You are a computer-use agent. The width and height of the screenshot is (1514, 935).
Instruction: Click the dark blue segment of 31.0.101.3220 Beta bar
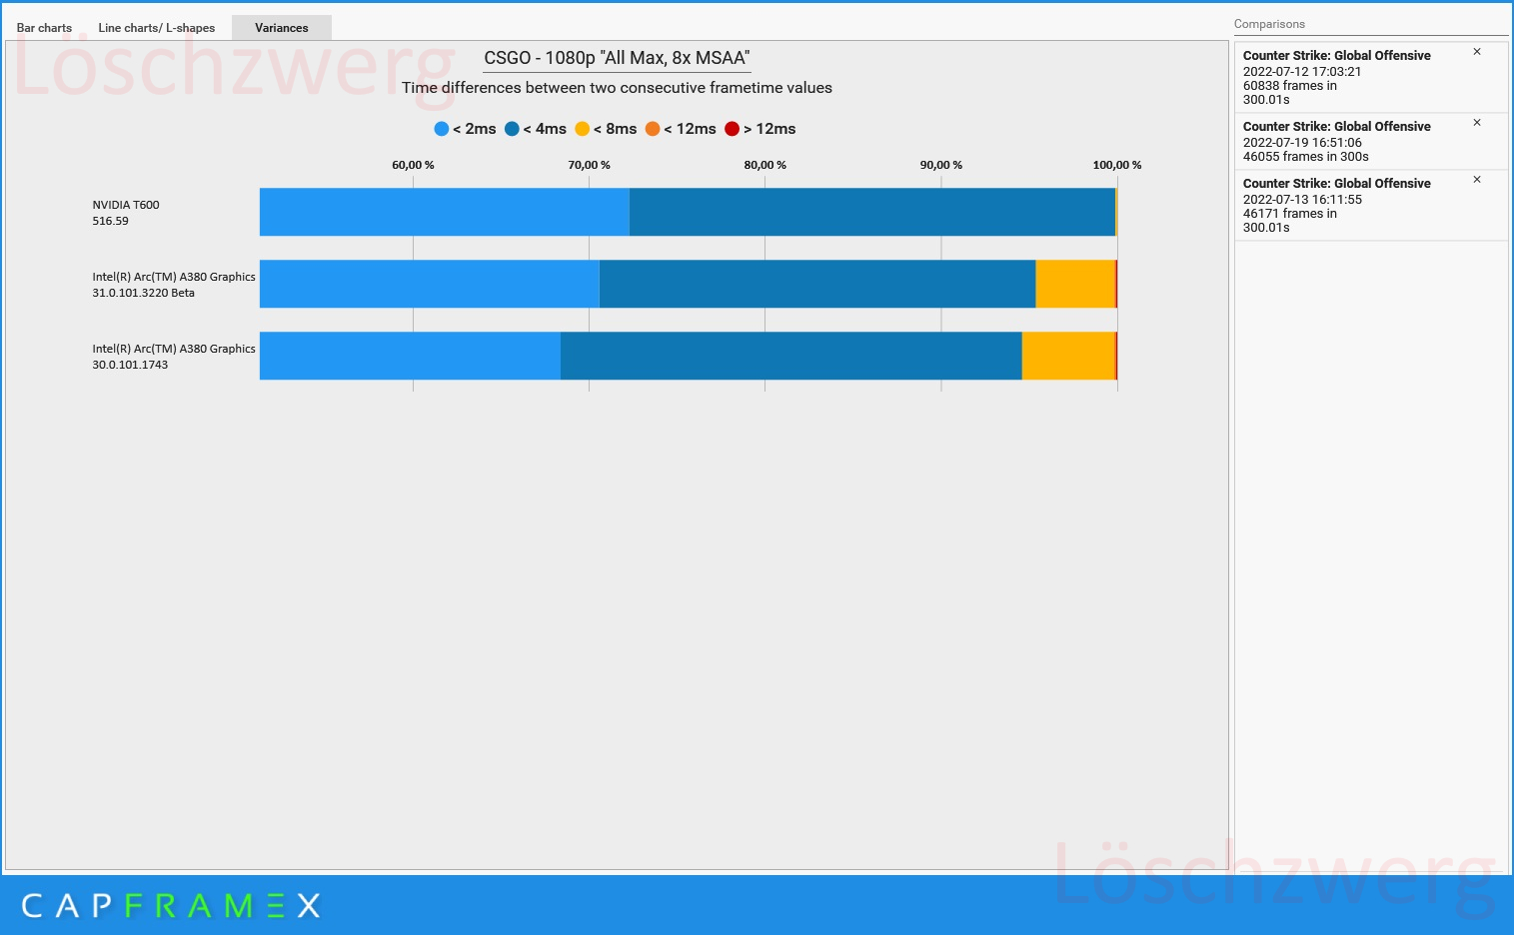click(x=817, y=284)
